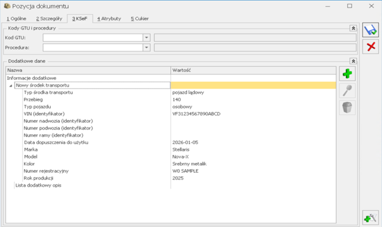Screen dimensions: 382x227
Task: Click the Pozycja dokumentu window icon
Action: [7, 6]
